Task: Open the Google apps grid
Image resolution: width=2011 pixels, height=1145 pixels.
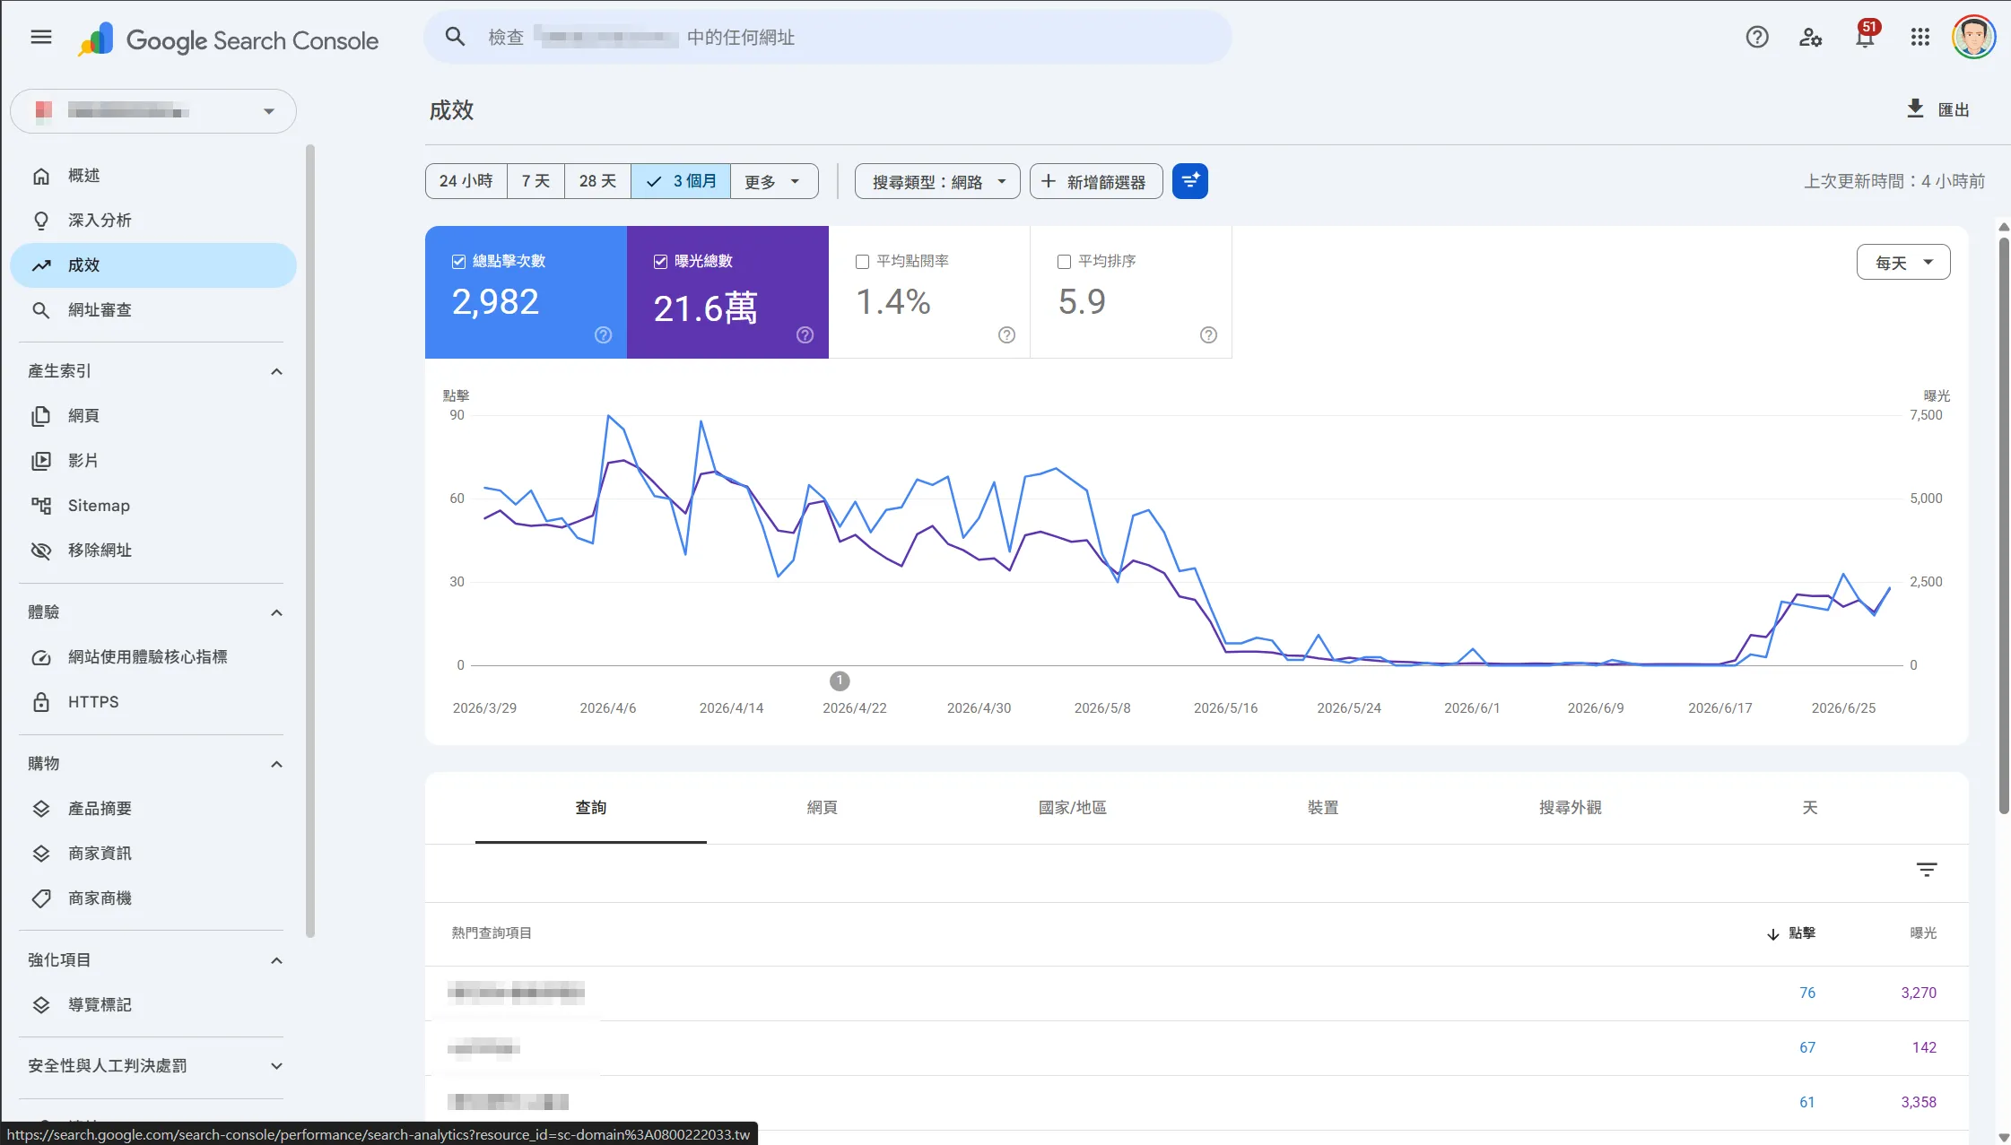Action: click(1920, 37)
